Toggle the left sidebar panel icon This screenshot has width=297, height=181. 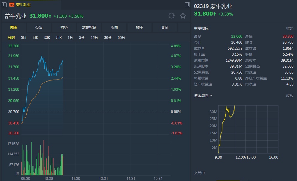pos(4,5)
